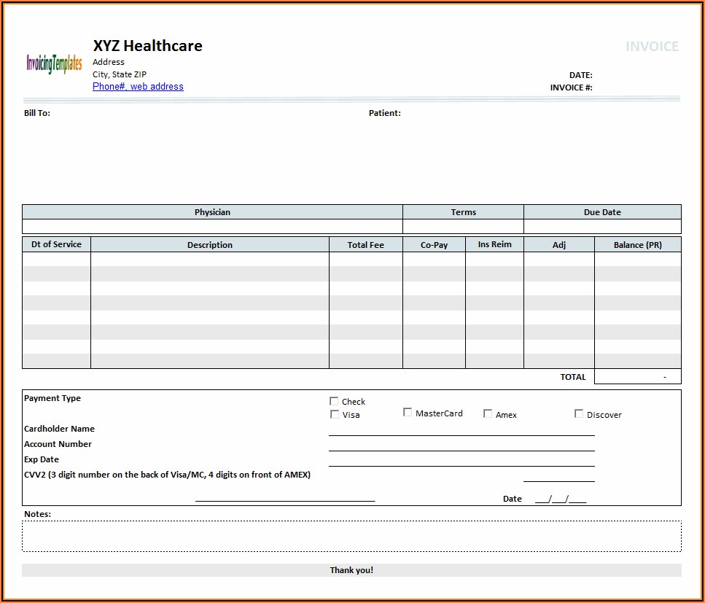Click the Terms value cell

(x=463, y=227)
